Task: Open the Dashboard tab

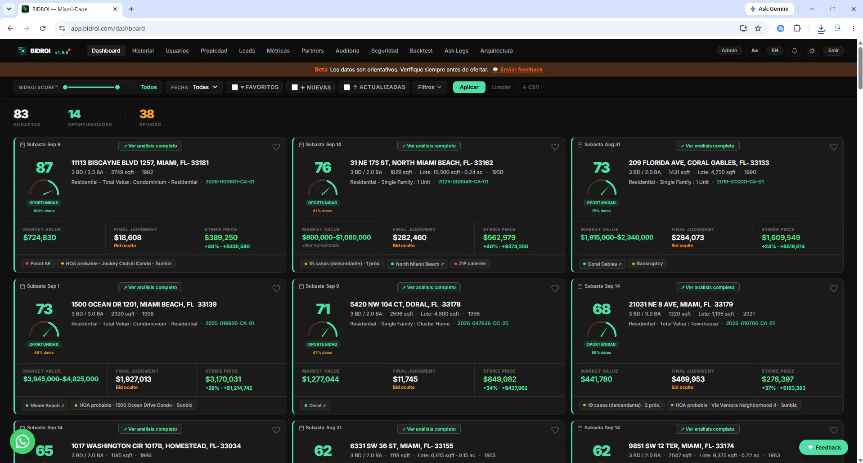Action: coord(106,51)
